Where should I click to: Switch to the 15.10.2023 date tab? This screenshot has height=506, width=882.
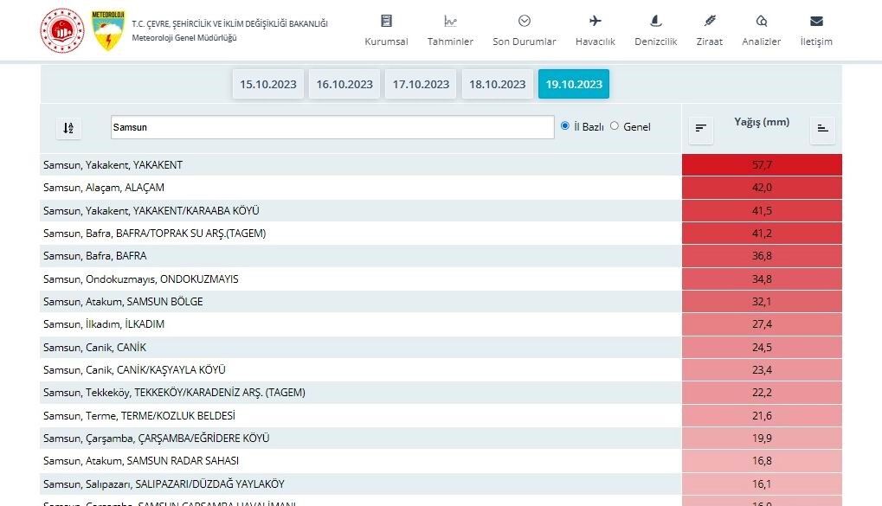[x=268, y=84]
